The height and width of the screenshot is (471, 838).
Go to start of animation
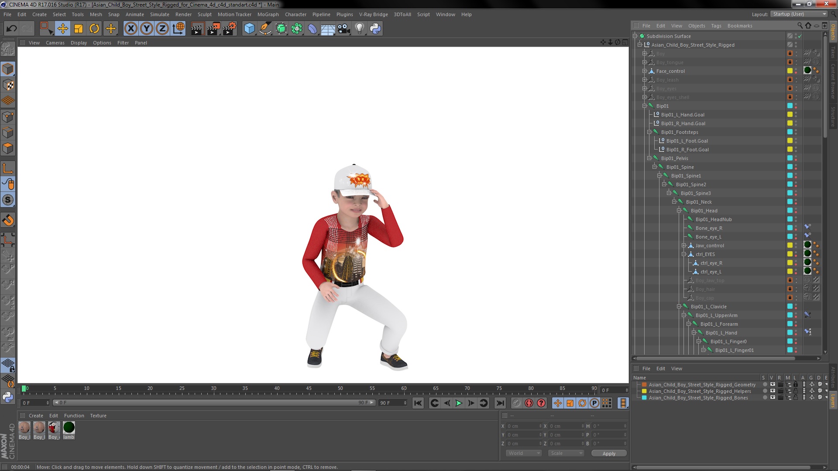click(x=418, y=403)
